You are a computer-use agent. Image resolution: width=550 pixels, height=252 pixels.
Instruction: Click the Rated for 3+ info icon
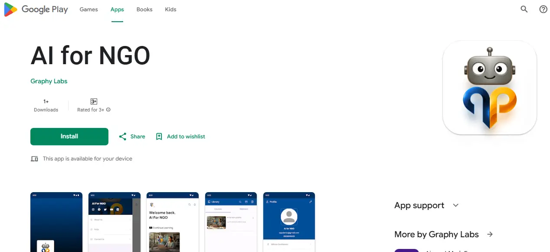coord(108,110)
